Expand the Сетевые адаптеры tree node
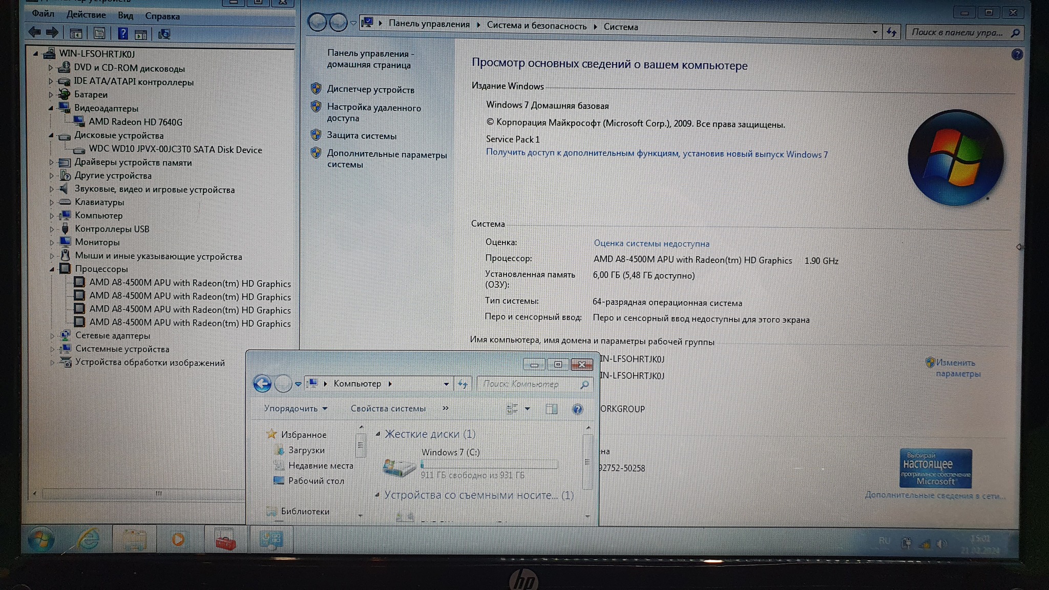The width and height of the screenshot is (1049, 590). [x=52, y=336]
